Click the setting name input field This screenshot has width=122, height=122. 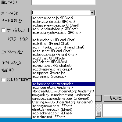[x=63, y=2]
